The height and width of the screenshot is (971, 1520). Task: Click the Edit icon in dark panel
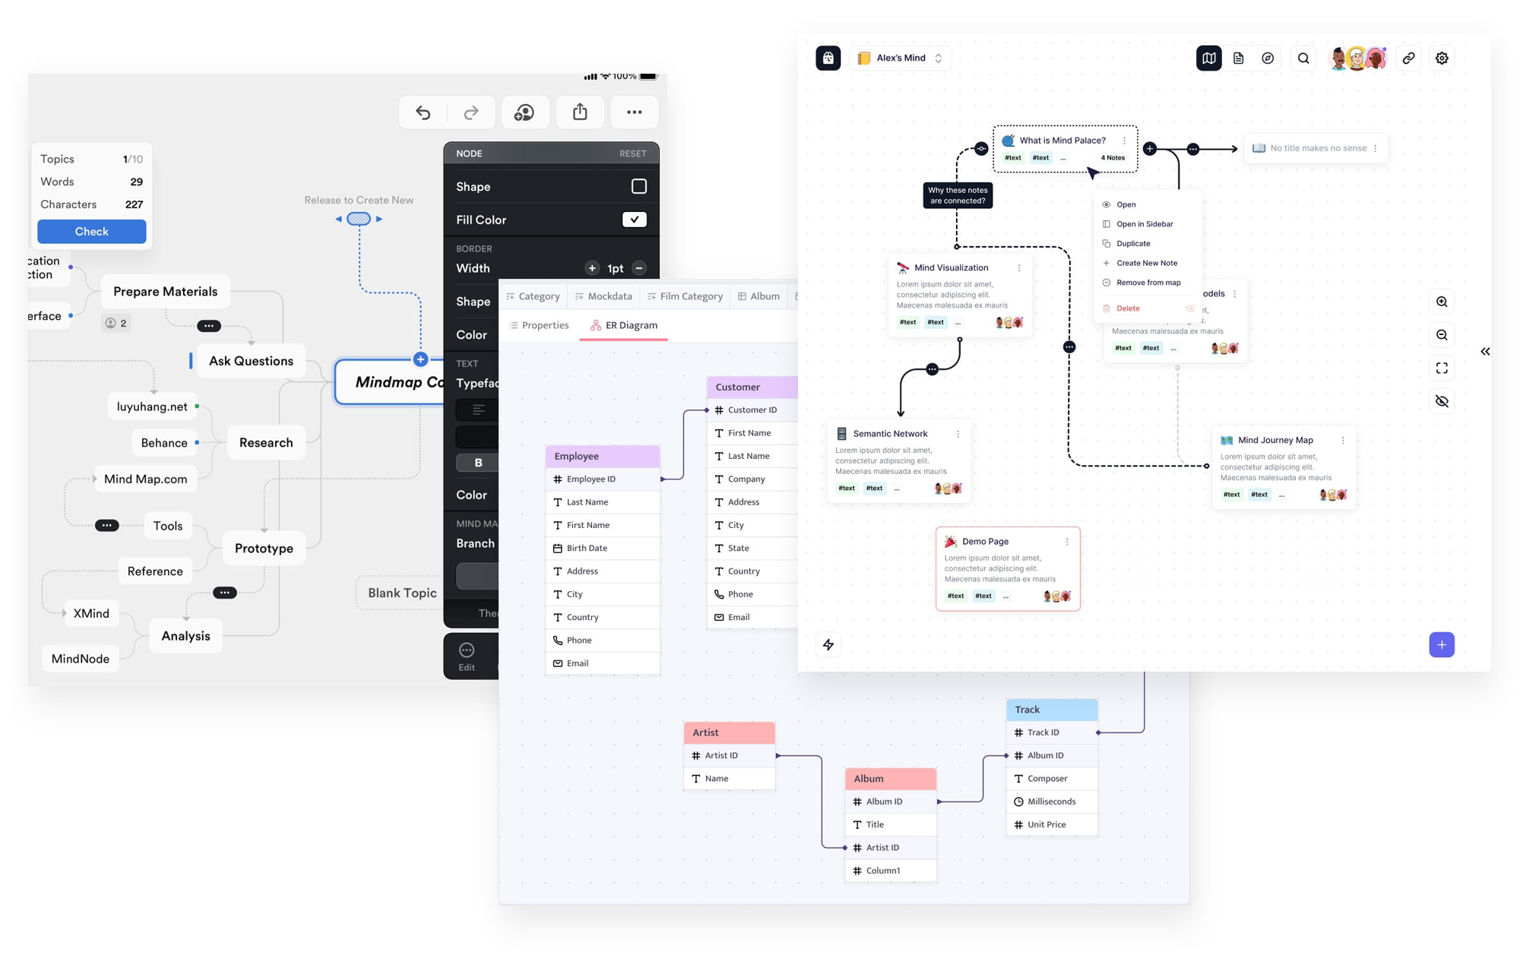pyautogui.click(x=467, y=657)
